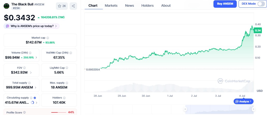The width and height of the screenshot is (267, 115).
Task: Click the circulating supply progress ring icon
Action: pos(32,102)
